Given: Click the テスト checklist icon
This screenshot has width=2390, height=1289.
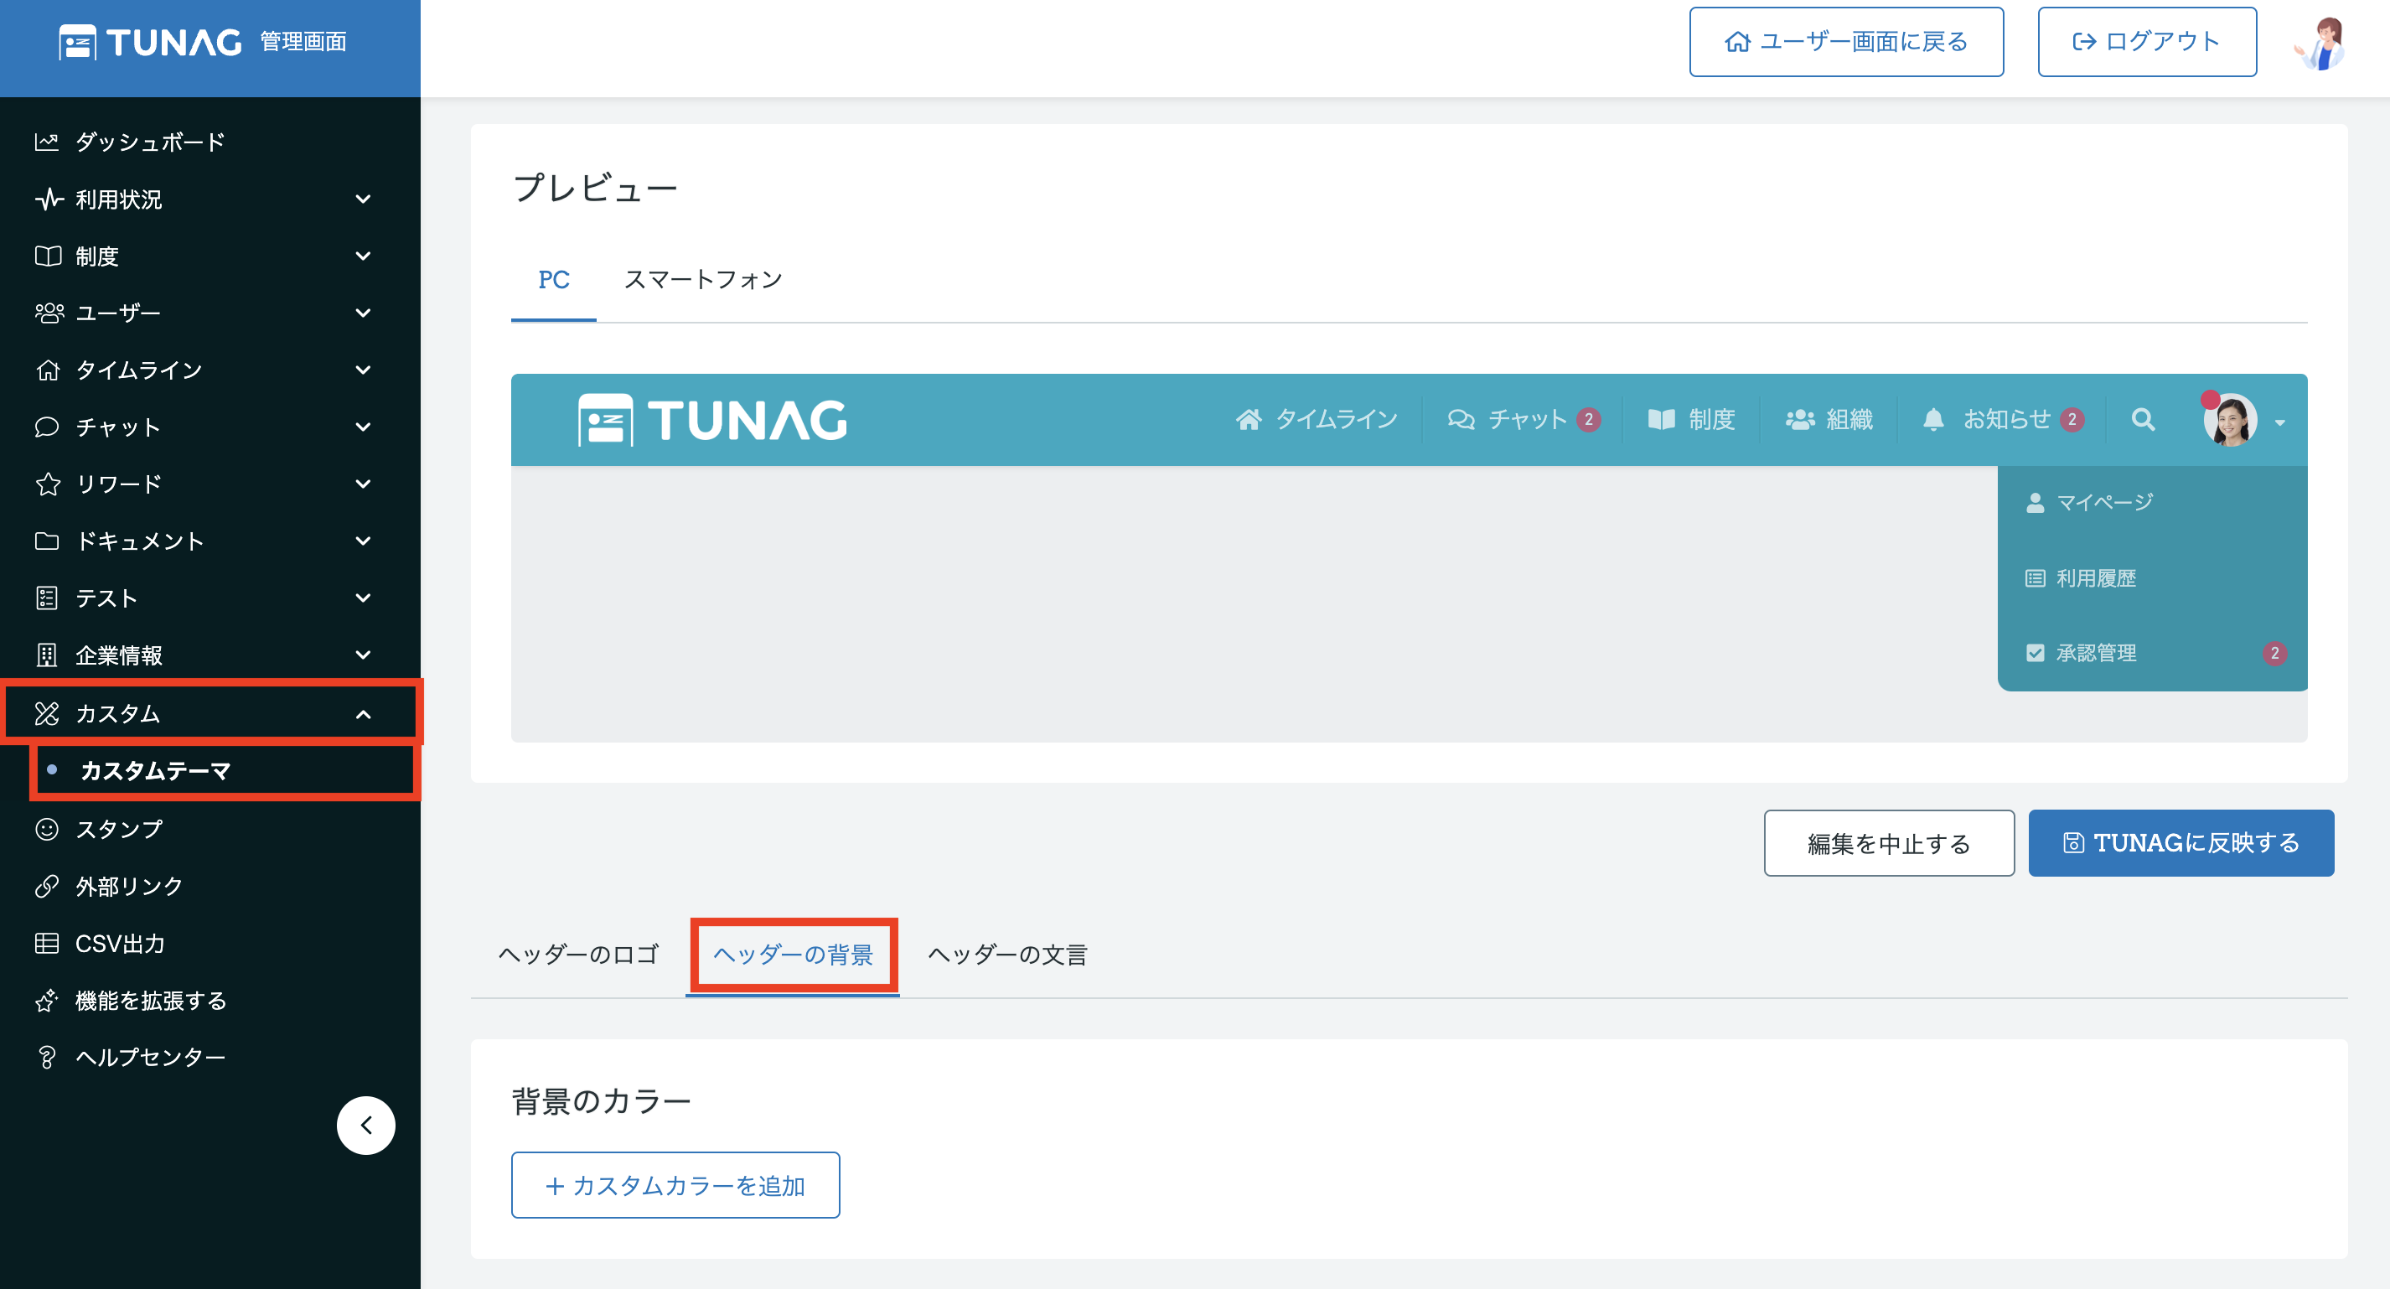Looking at the screenshot, I should pos(46,598).
